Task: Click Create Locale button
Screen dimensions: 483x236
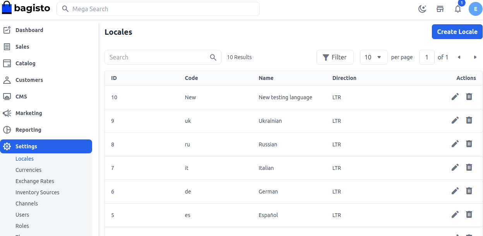Action: [457, 32]
